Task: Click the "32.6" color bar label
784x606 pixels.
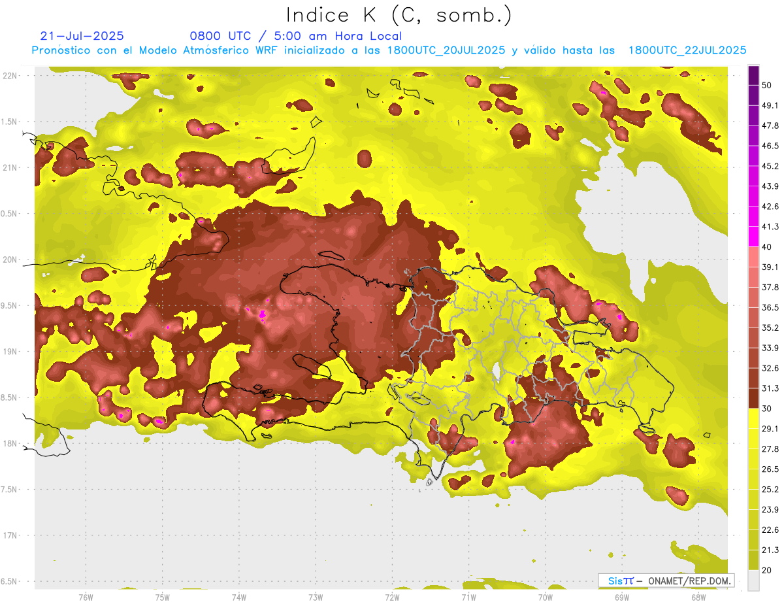Action: pyautogui.click(x=770, y=368)
